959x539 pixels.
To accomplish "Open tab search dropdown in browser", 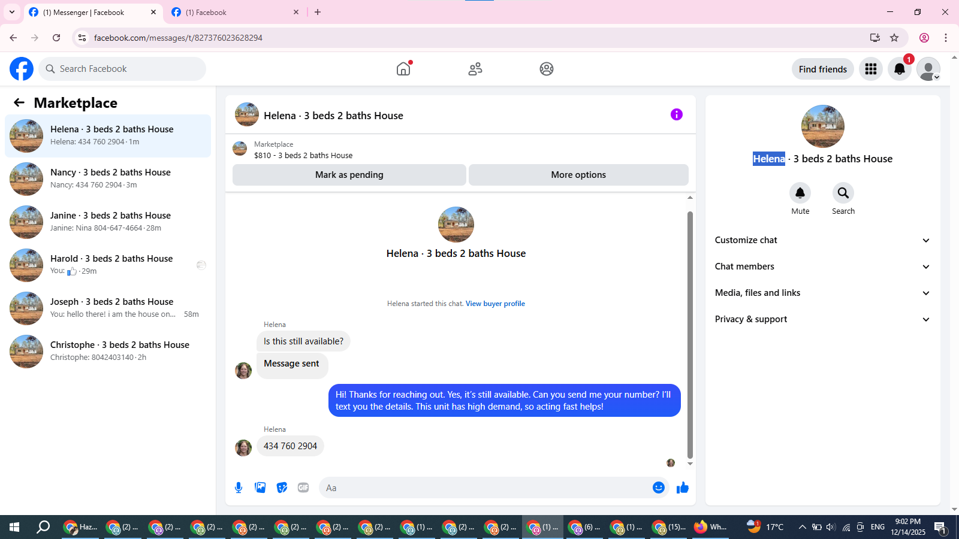I will tap(12, 12).
